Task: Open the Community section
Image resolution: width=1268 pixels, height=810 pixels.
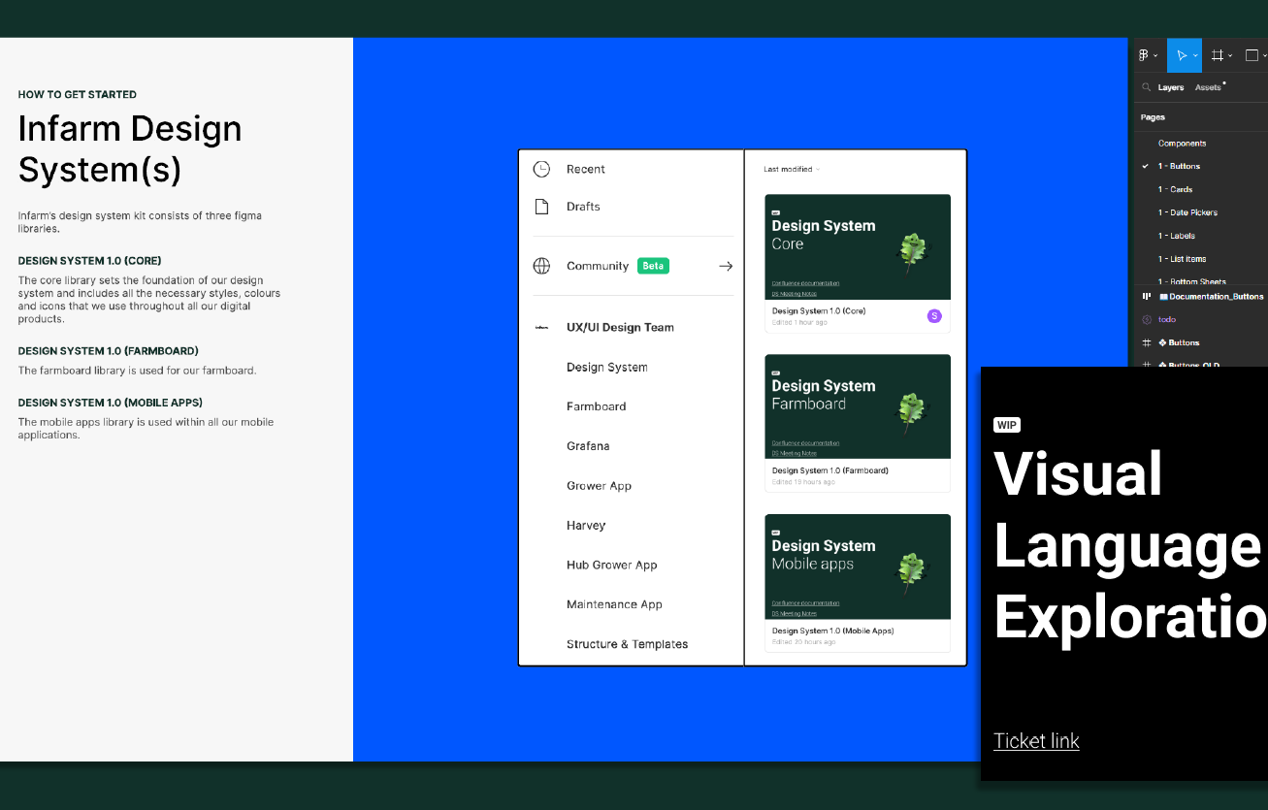Action: [x=598, y=266]
